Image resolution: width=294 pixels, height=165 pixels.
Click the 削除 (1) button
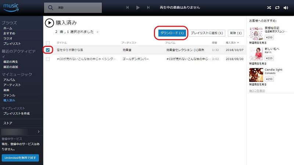236,33
